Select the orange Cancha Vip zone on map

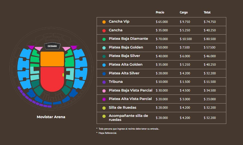[52, 59]
